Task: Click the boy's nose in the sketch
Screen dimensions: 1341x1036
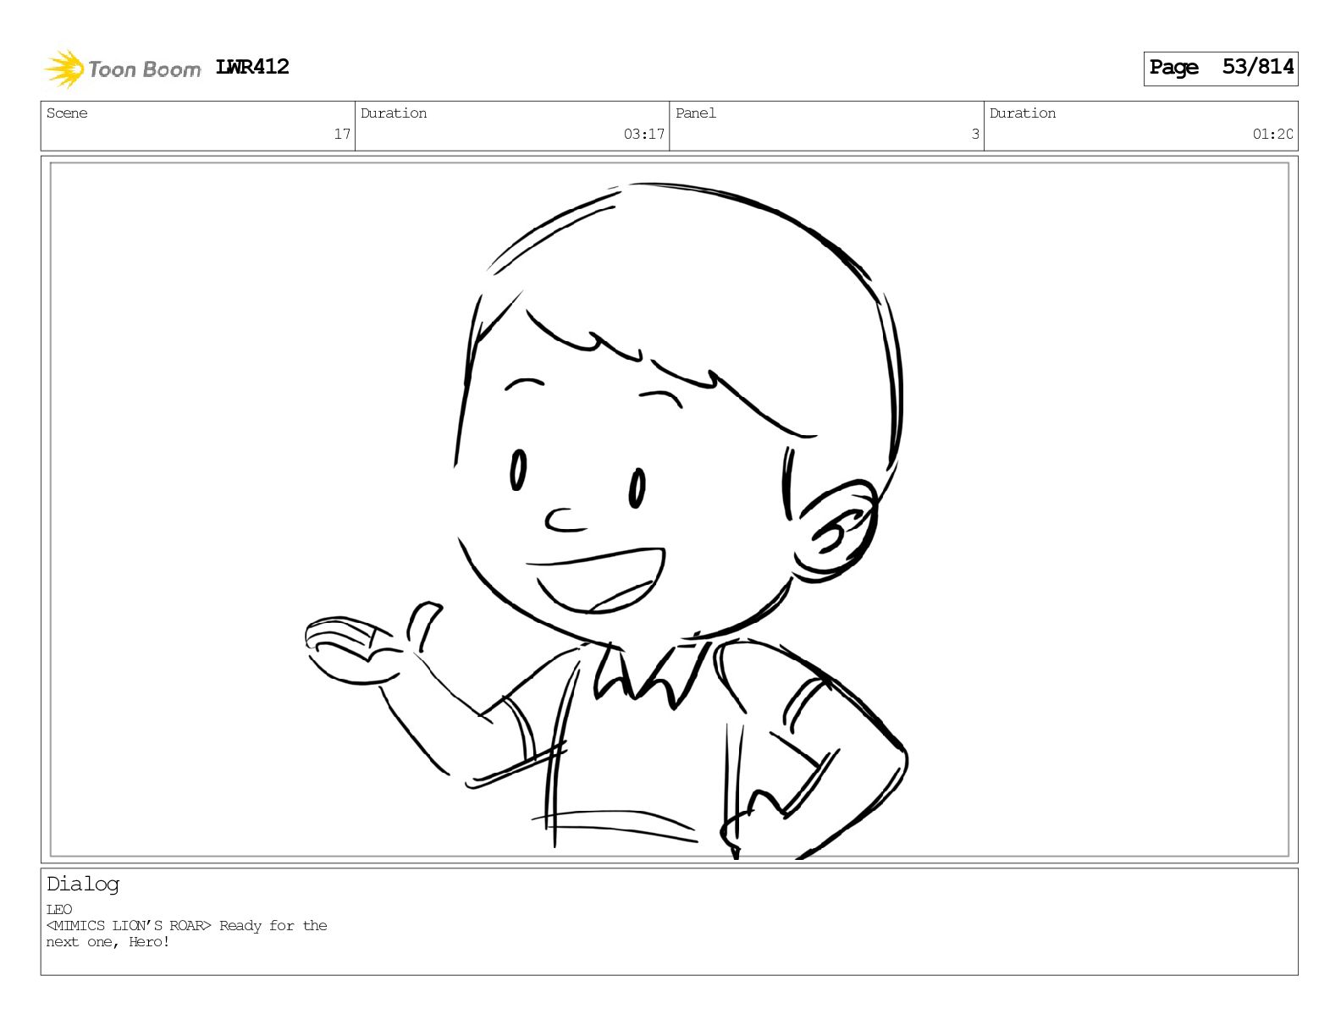Action: (x=565, y=521)
